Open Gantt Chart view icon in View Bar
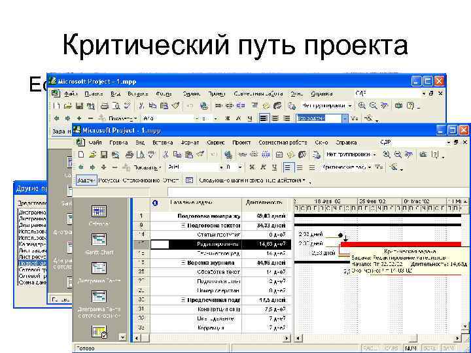The width and height of the screenshot is (471, 353). point(99,240)
